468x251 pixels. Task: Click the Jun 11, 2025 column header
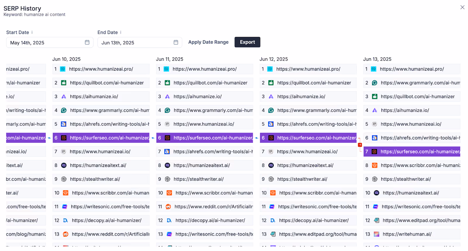(x=170, y=59)
